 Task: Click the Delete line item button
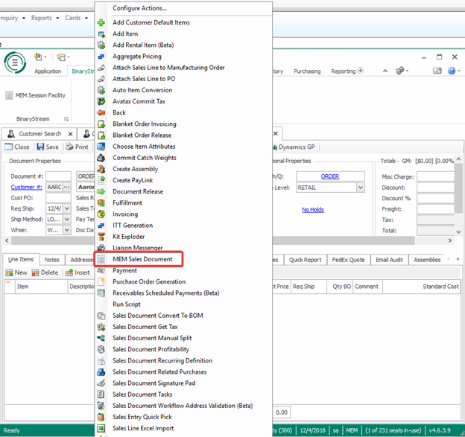[x=45, y=272]
